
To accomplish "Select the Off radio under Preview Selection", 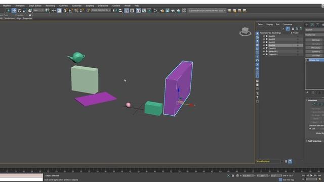I will coord(310,128).
